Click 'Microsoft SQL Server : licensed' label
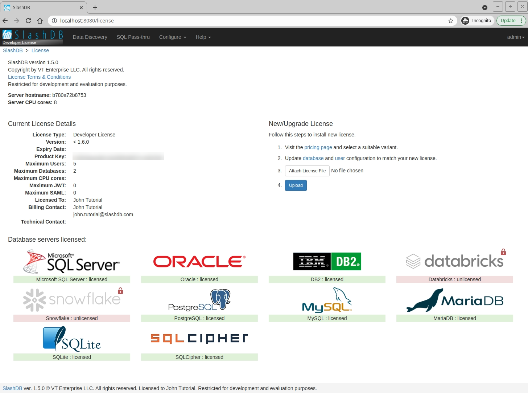 72,279
